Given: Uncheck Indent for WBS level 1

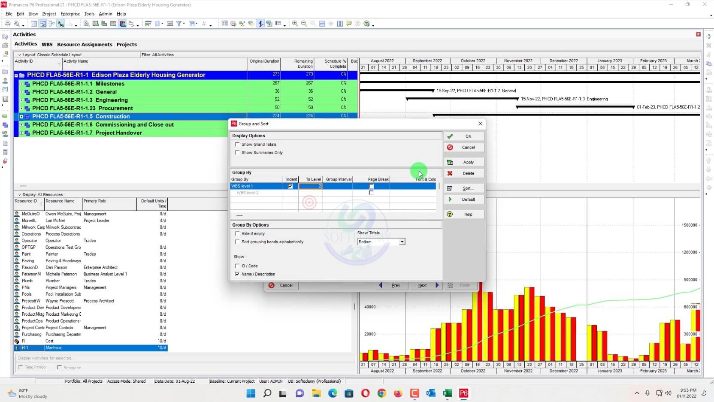Looking at the screenshot, I should 290,186.
